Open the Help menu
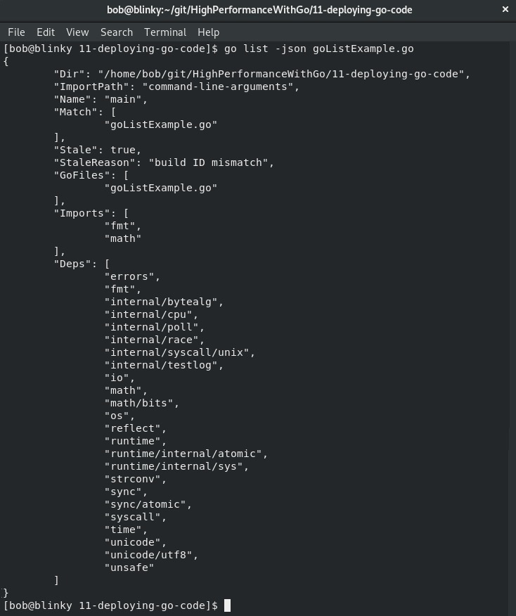The image size is (516, 616). point(208,32)
